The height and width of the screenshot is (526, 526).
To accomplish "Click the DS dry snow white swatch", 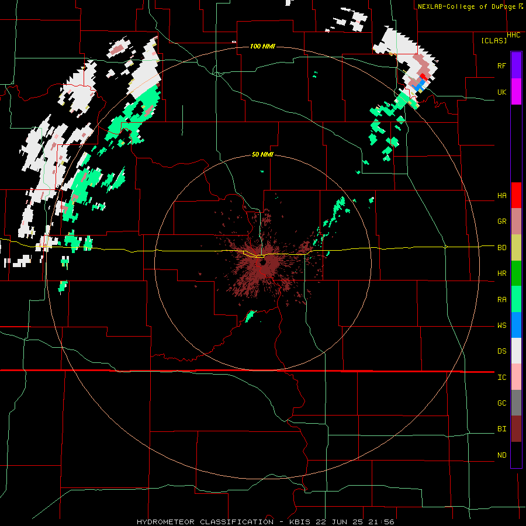I will [x=516, y=351].
